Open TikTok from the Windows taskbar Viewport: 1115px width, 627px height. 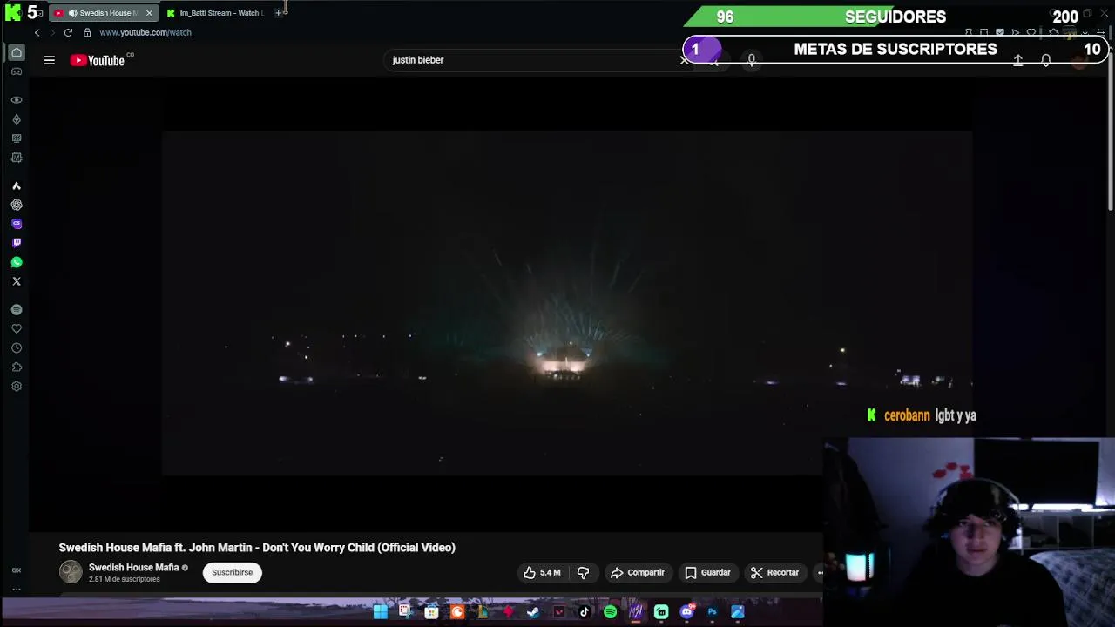click(x=585, y=612)
